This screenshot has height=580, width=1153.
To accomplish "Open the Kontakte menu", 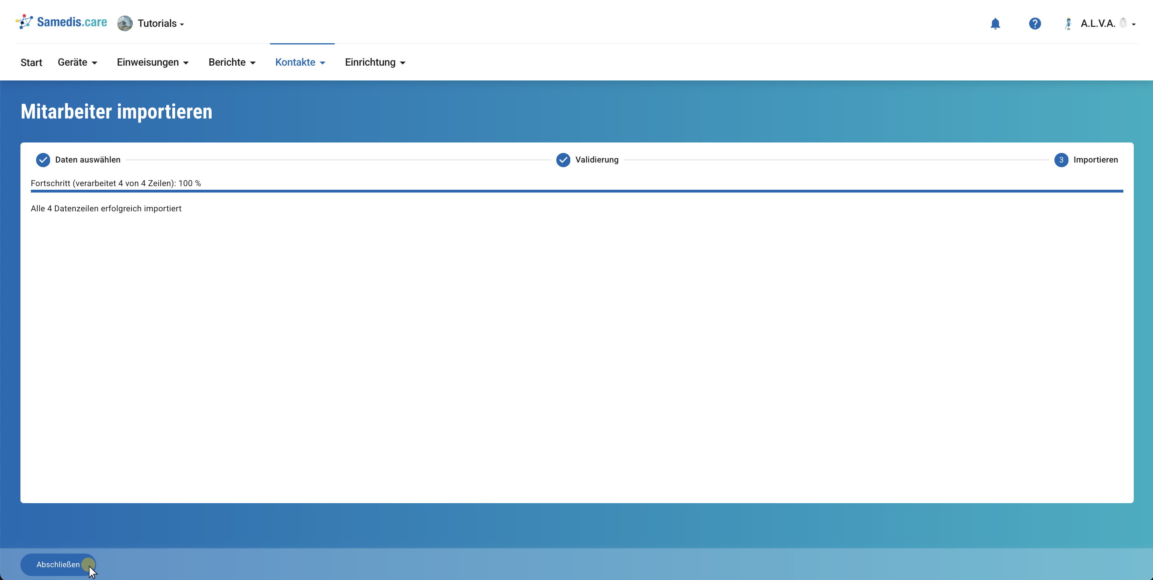I will click(300, 62).
